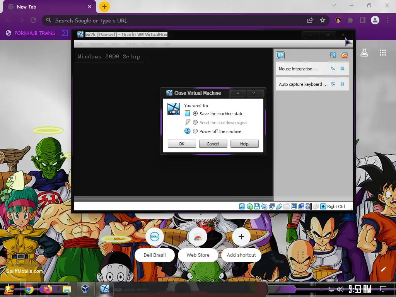This screenshot has height=297, width=396.
Task: Click the taskbar clock showing 9:53 AM
Action: click(360, 289)
